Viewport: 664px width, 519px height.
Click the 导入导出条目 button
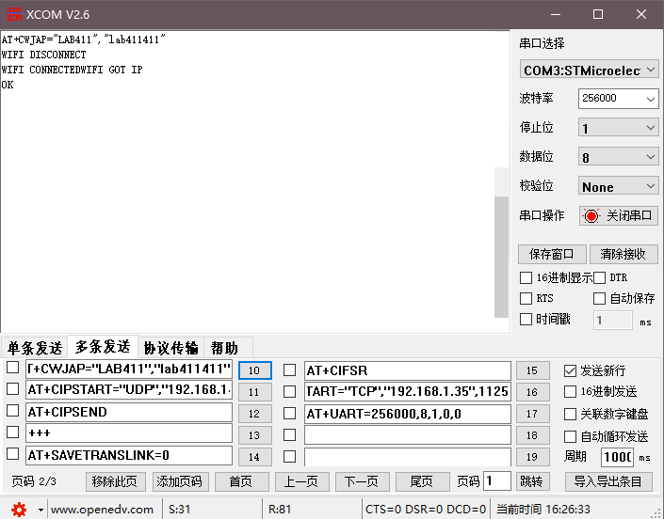(x=608, y=481)
